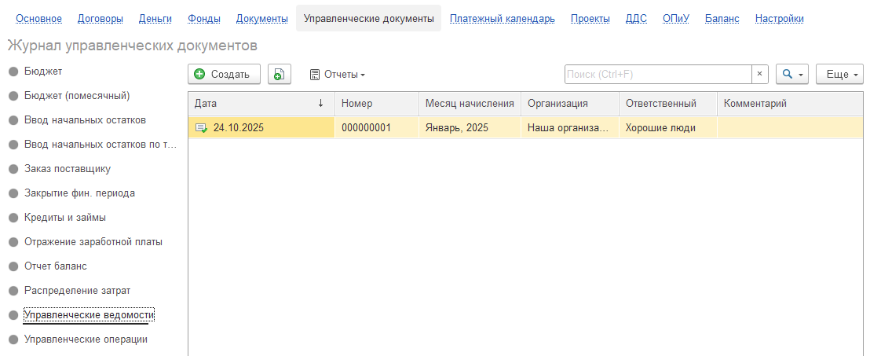The width and height of the screenshot is (870, 356).
Task: Open the Еще dropdown menu
Action: click(x=839, y=74)
